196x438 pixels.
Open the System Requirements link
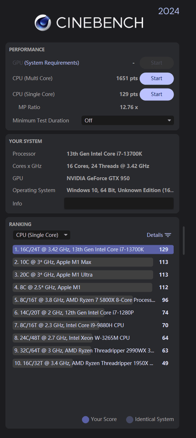52,63
